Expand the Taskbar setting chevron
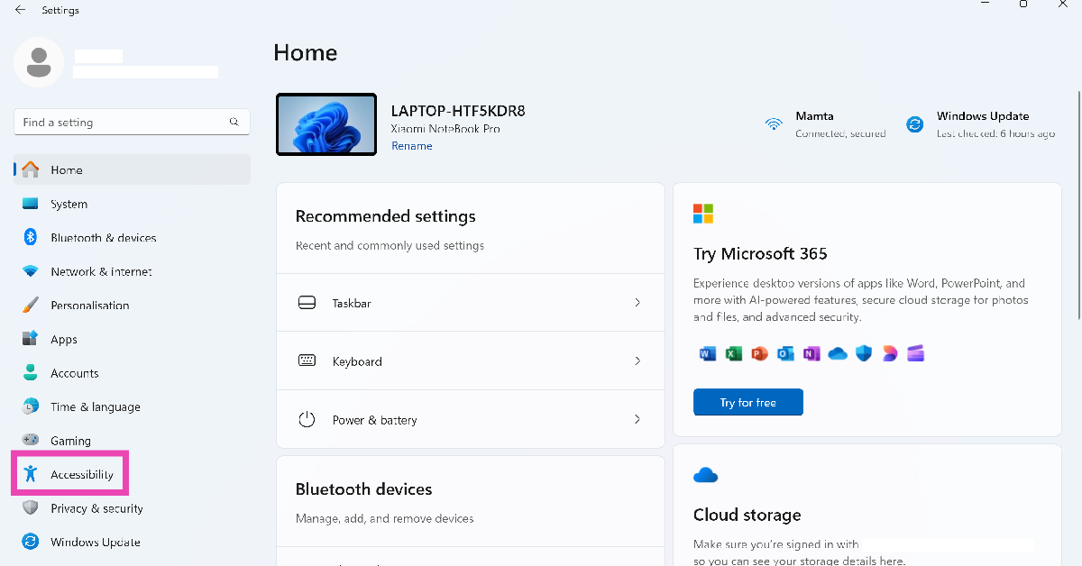This screenshot has height=566, width=1082. (x=637, y=303)
